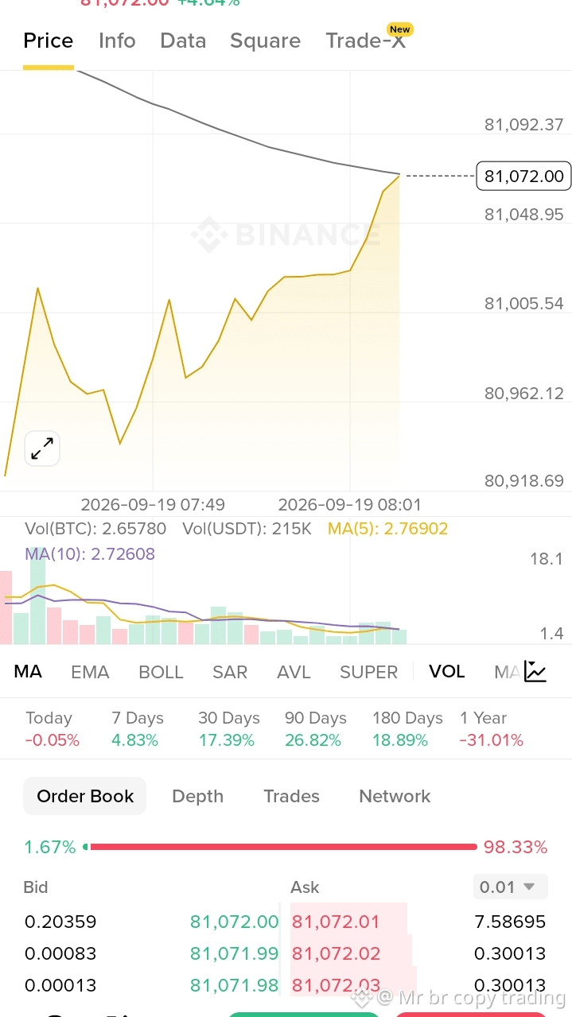Enable the SAR indicator

pos(230,672)
